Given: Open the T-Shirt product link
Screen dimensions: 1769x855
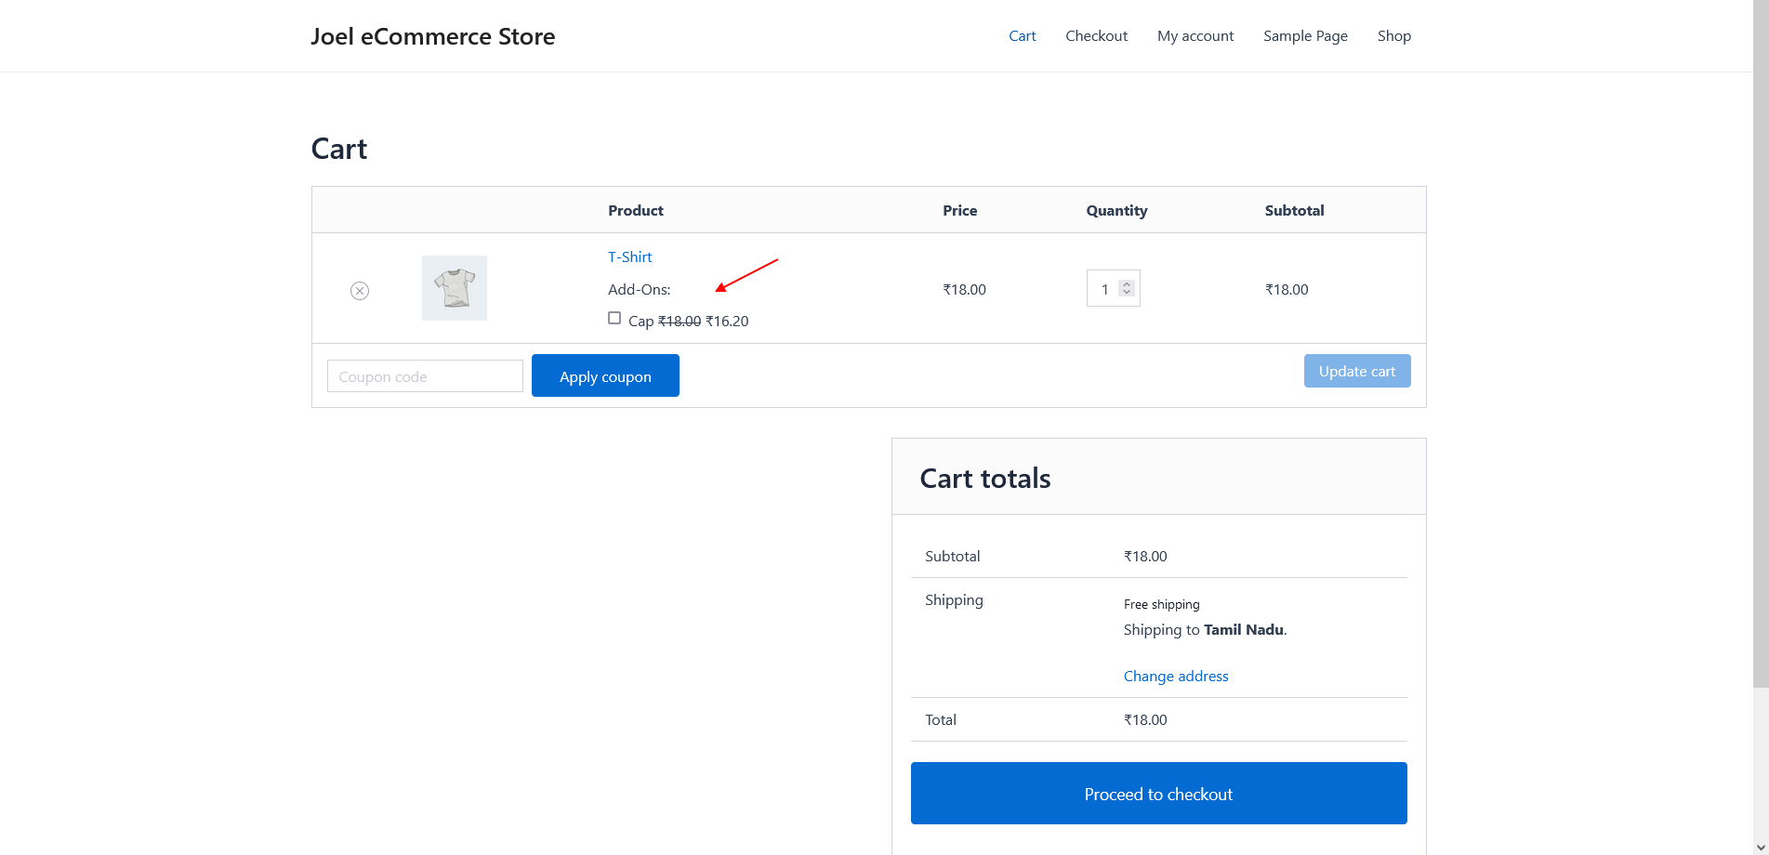Looking at the screenshot, I should point(629,256).
